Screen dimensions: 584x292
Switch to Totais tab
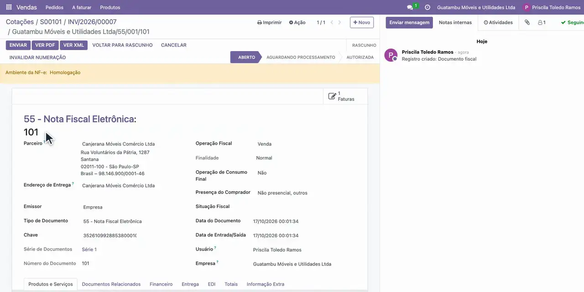(231, 284)
